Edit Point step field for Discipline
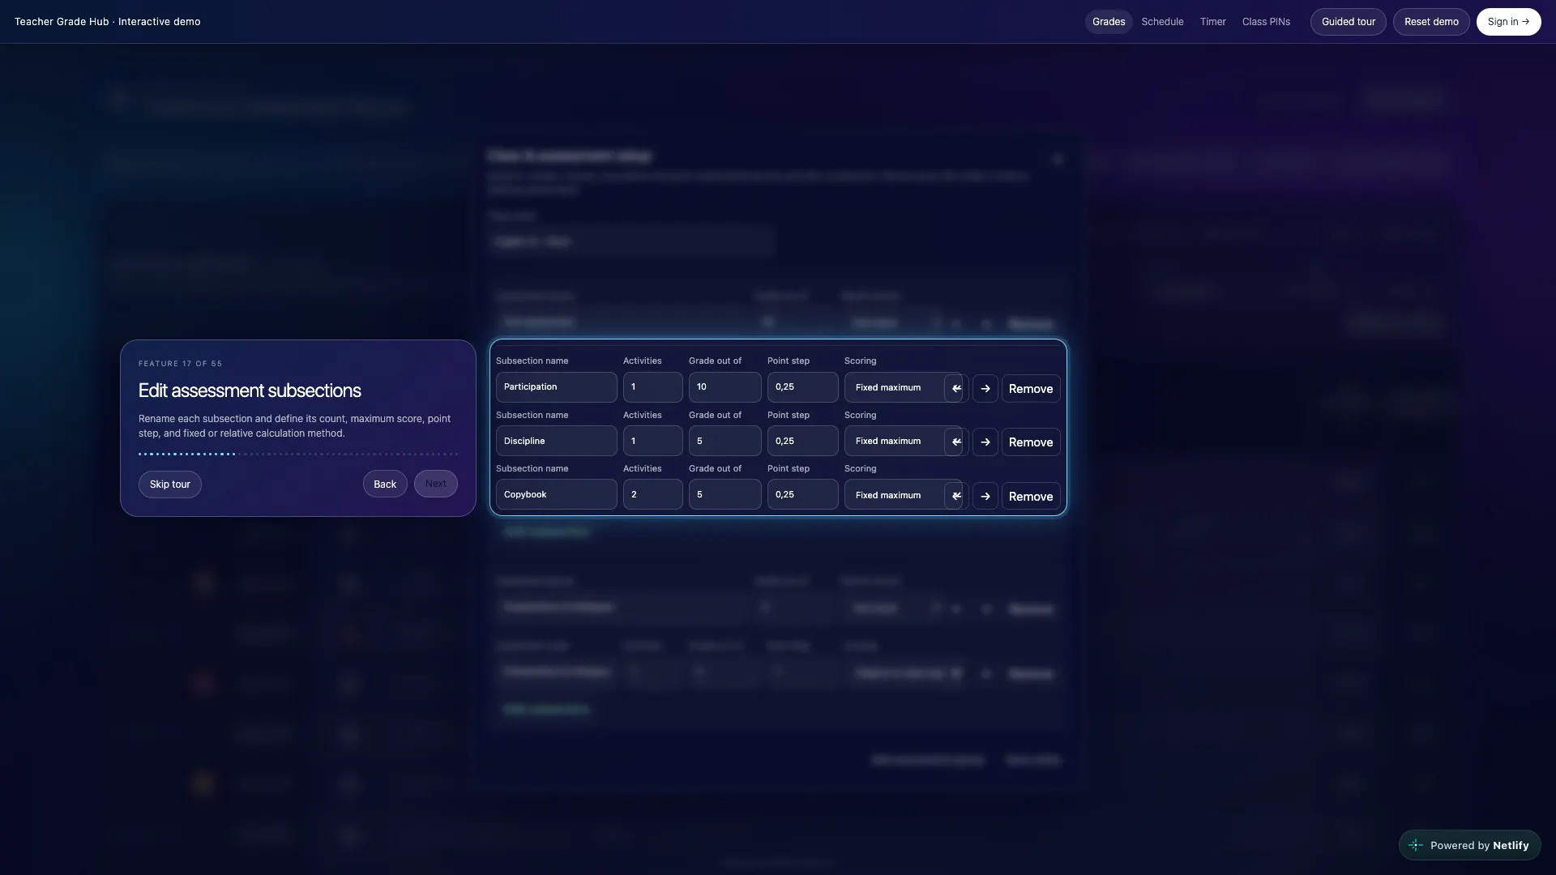 click(803, 441)
